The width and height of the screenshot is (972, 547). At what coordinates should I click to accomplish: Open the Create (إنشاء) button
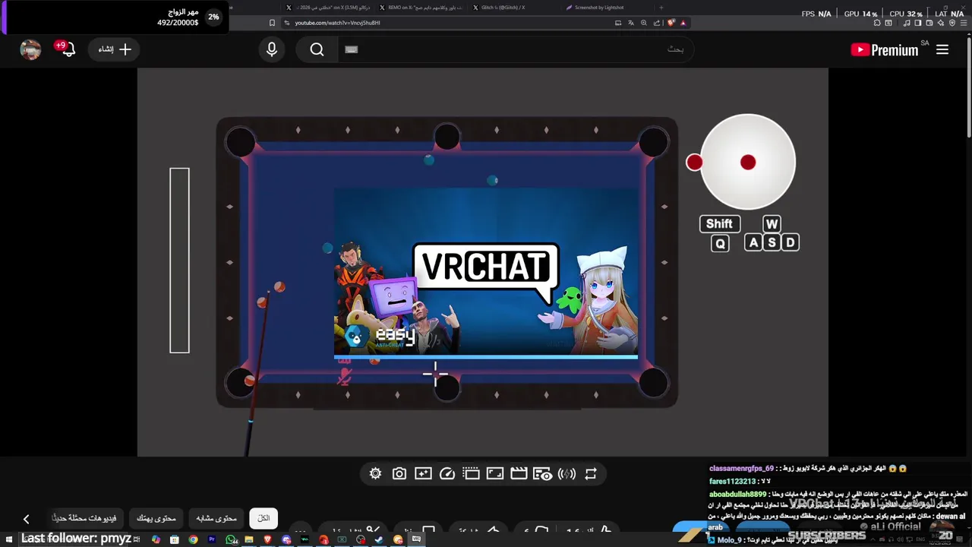tap(115, 49)
